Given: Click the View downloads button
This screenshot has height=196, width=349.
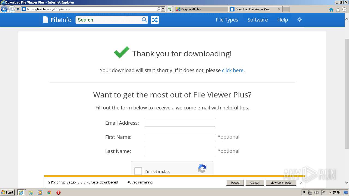Looking at the screenshot, I should (281, 183).
